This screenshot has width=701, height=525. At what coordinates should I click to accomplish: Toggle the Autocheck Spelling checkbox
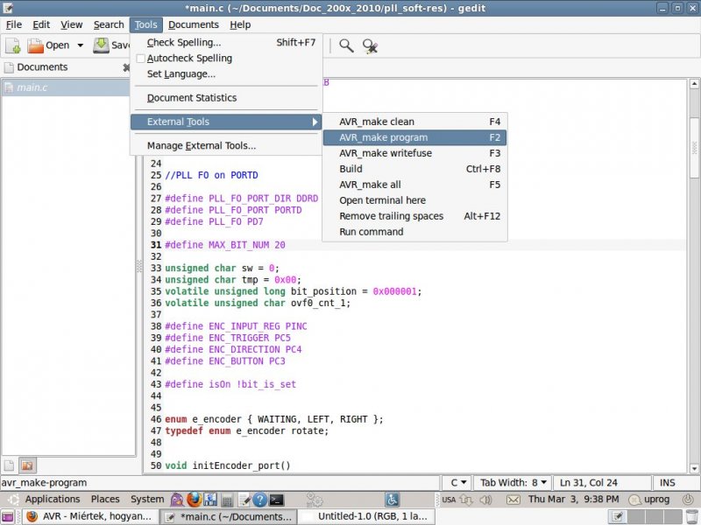pyautogui.click(x=140, y=59)
